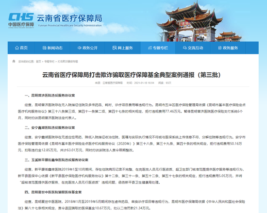Click heading 三、玉溪新平腰街鑫缘医院违反服务协议案
The image size is (267, 213).
[56, 160]
